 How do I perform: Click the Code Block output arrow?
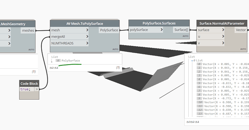point(37,89)
